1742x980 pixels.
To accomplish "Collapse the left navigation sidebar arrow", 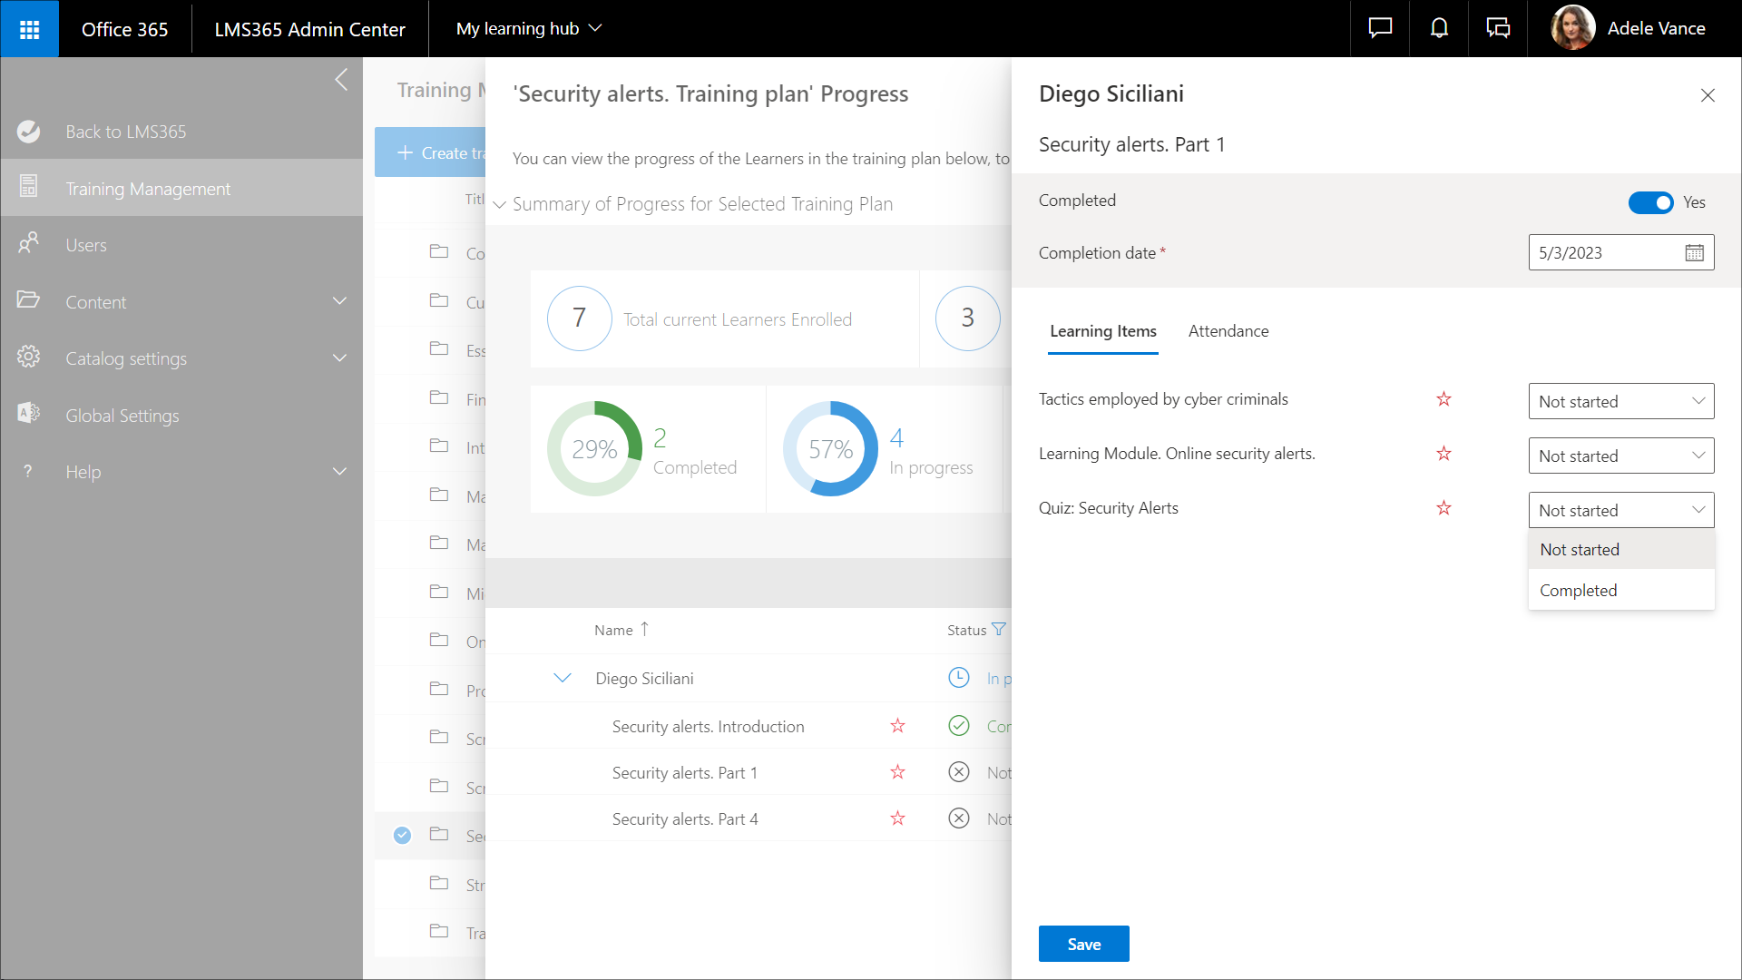I will [341, 80].
